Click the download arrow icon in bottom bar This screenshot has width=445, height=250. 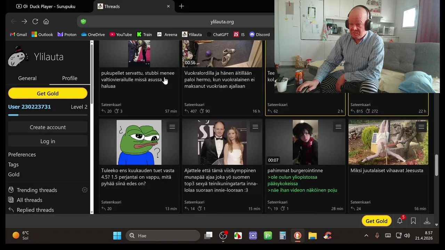pyautogui.click(x=427, y=221)
